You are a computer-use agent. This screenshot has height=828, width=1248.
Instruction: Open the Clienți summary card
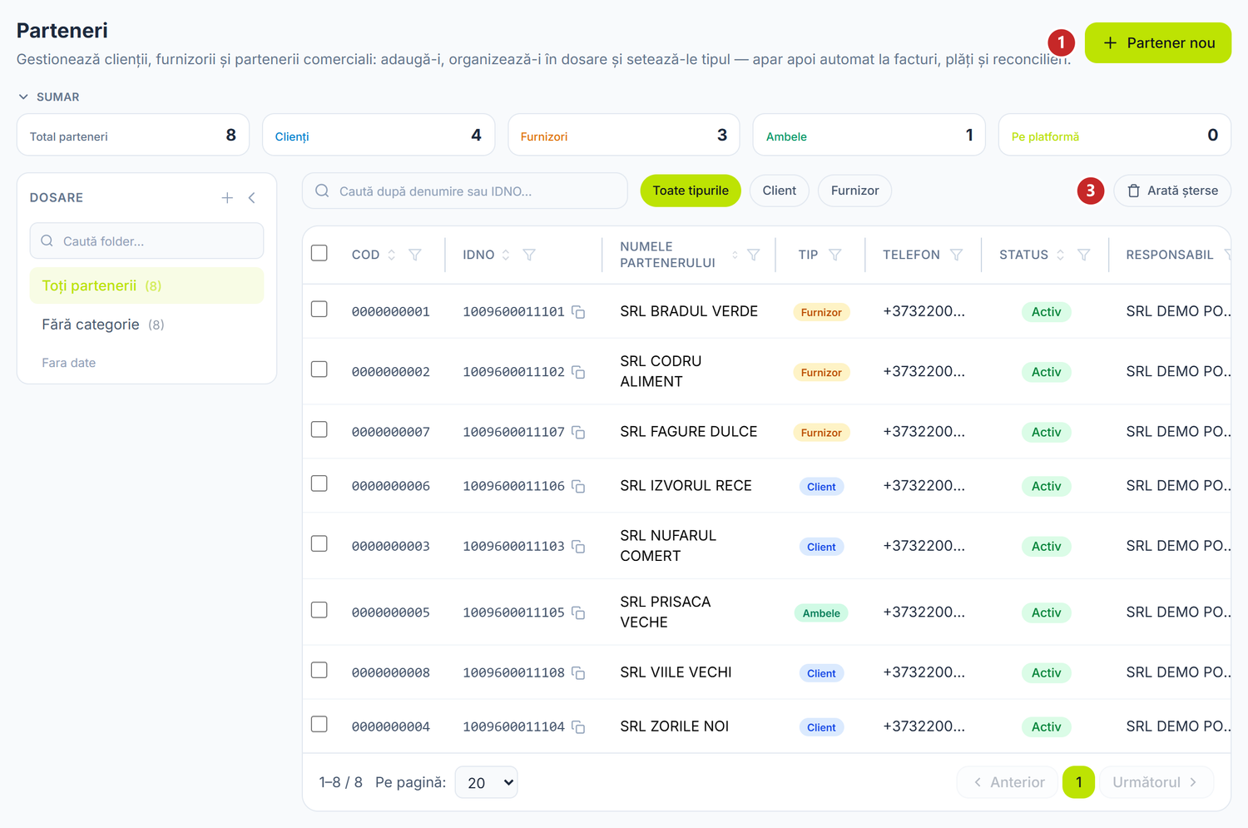point(379,135)
